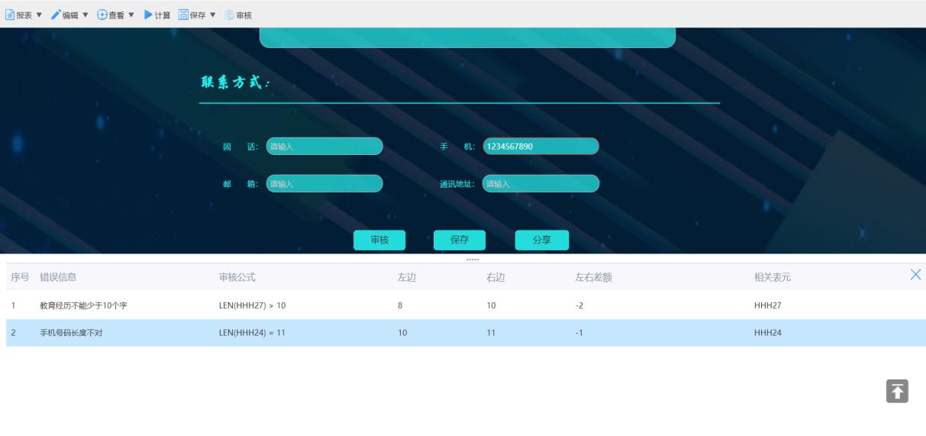
Task: Open the 查看 toolbar menu
Action: [116, 15]
